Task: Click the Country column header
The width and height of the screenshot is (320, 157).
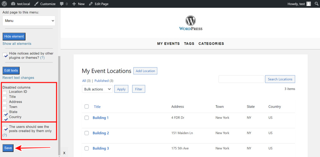Action: pos(274,107)
